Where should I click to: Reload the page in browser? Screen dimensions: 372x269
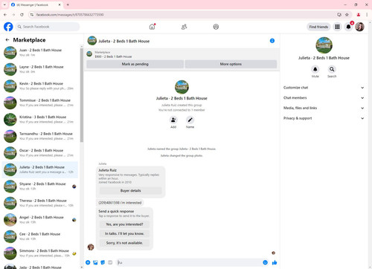[22, 15]
